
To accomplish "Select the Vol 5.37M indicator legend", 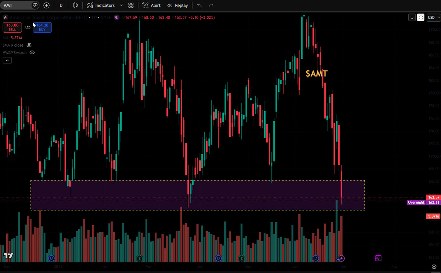I will point(12,38).
